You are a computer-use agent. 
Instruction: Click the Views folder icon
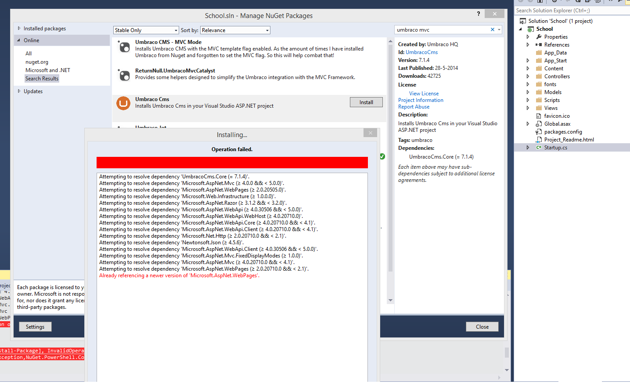tap(539, 108)
